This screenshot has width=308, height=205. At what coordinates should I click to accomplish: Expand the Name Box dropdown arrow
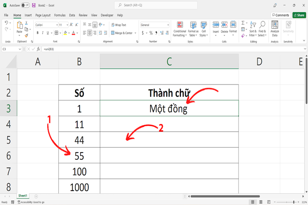[20, 49]
